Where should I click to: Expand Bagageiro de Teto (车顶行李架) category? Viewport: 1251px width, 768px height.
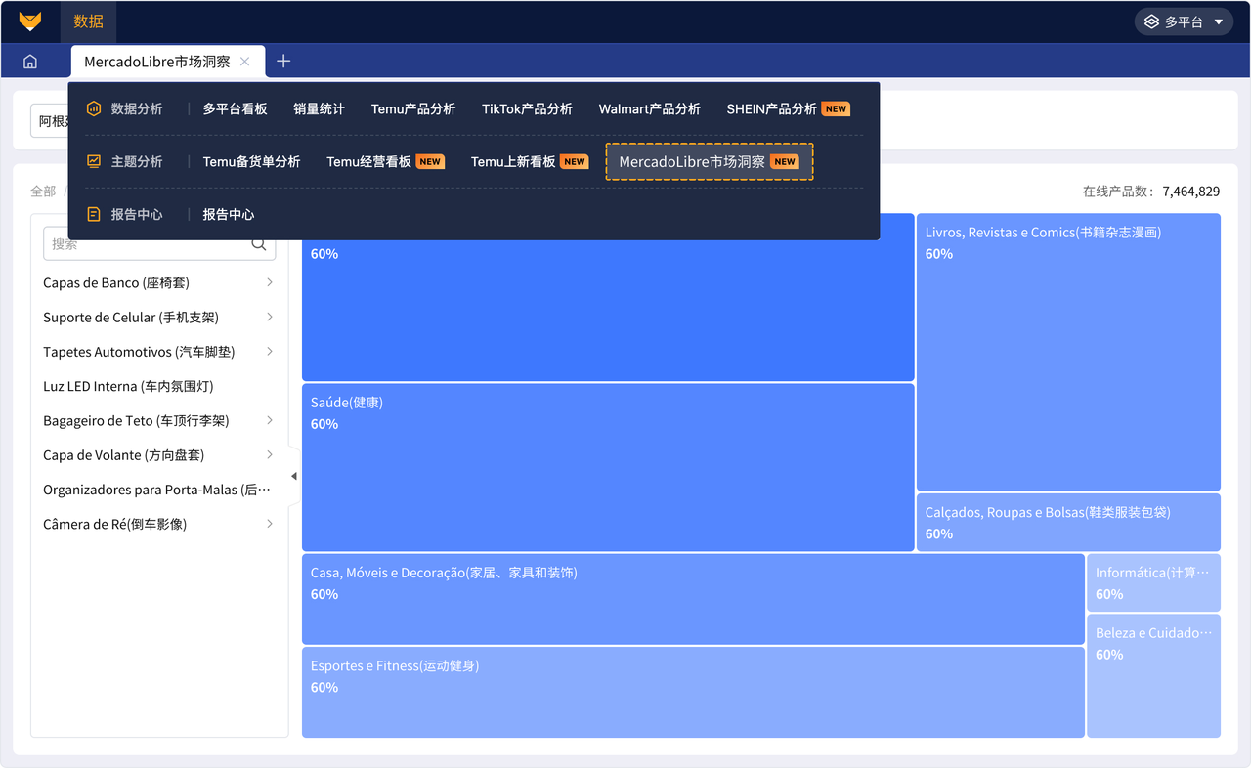point(270,420)
